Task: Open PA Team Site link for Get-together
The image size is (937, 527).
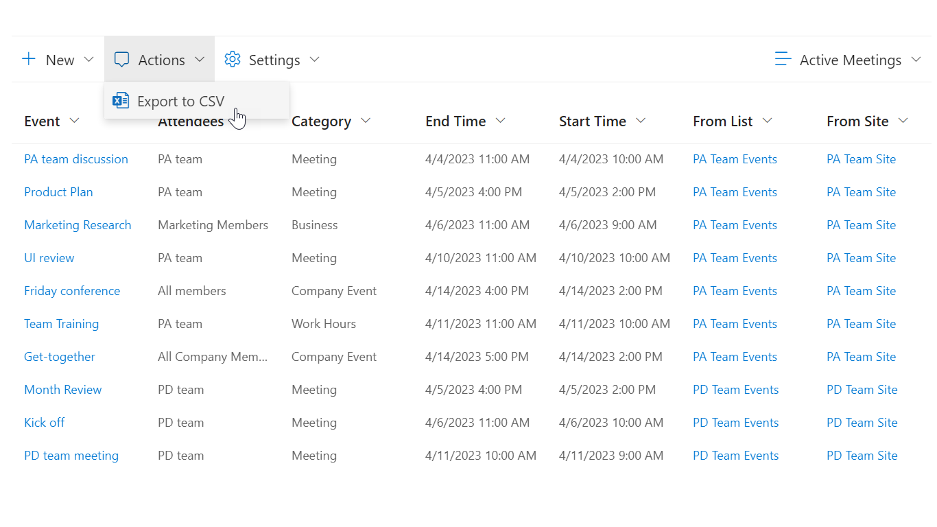Action: pos(861,357)
